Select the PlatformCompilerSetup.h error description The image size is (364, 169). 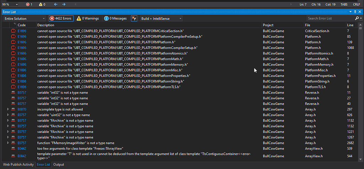pos(117,48)
